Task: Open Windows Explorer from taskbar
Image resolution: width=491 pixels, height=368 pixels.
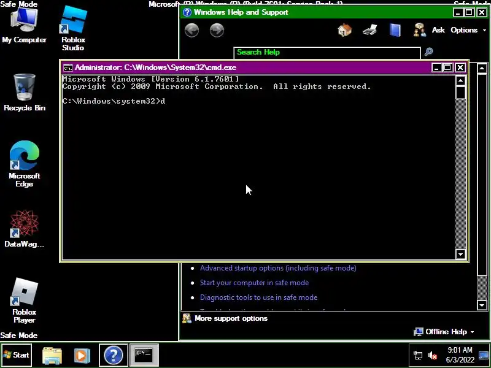Action: [x=52, y=355]
